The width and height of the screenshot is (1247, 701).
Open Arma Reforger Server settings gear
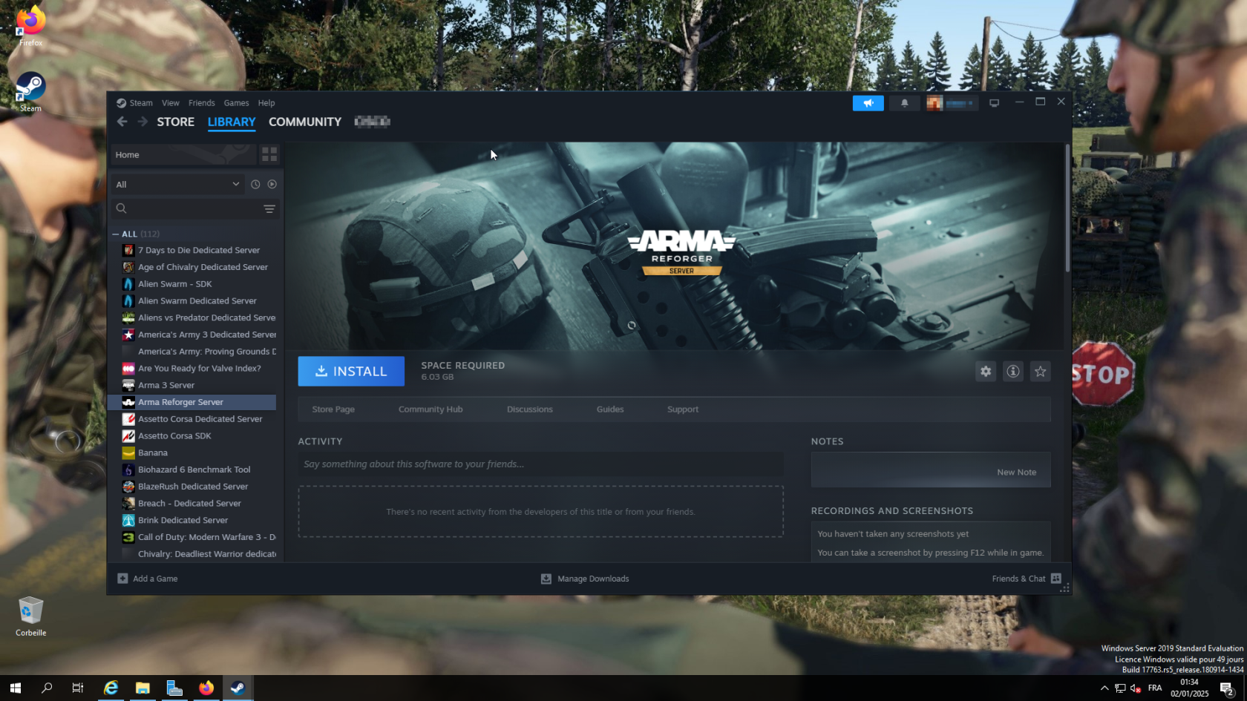[x=986, y=372]
